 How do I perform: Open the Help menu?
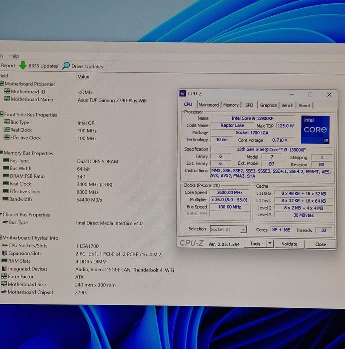point(14,56)
